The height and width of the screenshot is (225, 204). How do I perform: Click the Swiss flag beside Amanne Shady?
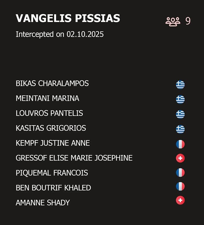click(180, 200)
